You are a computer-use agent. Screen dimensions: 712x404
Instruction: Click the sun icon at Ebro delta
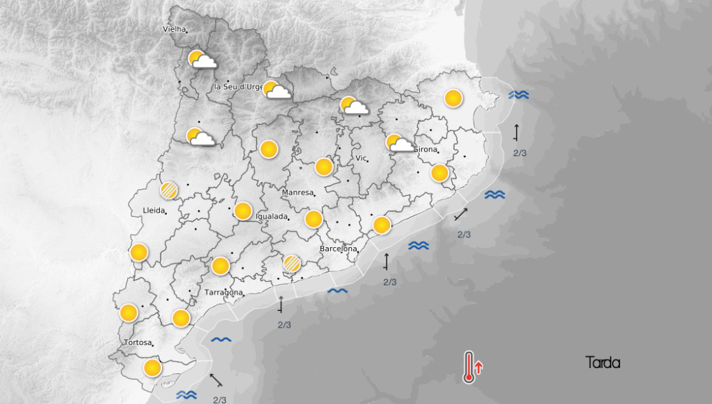[x=152, y=368]
